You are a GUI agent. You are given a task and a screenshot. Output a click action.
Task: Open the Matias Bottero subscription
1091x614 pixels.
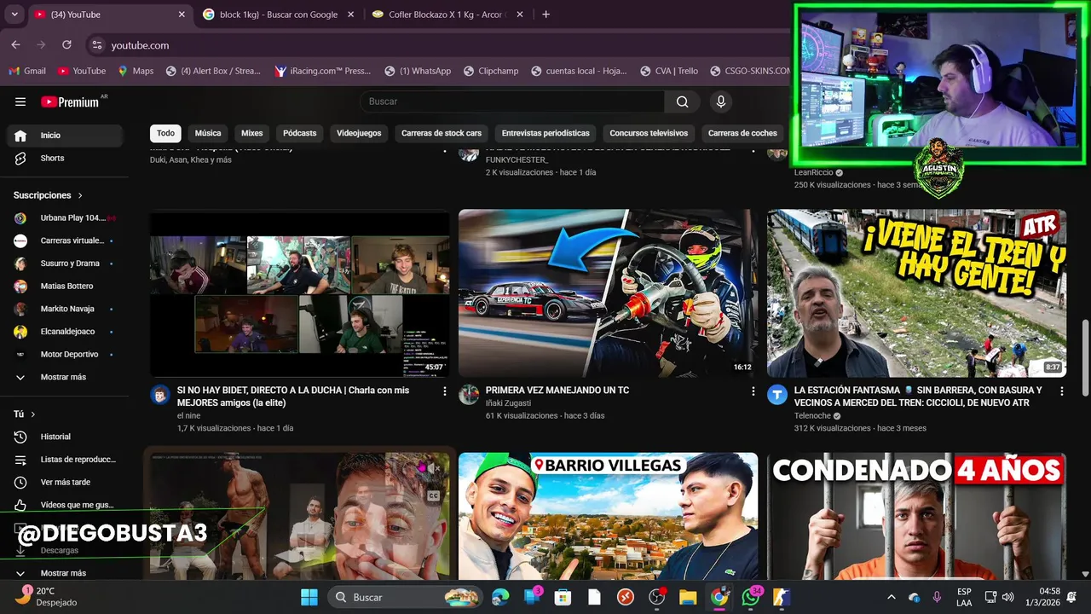[x=65, y=286]
